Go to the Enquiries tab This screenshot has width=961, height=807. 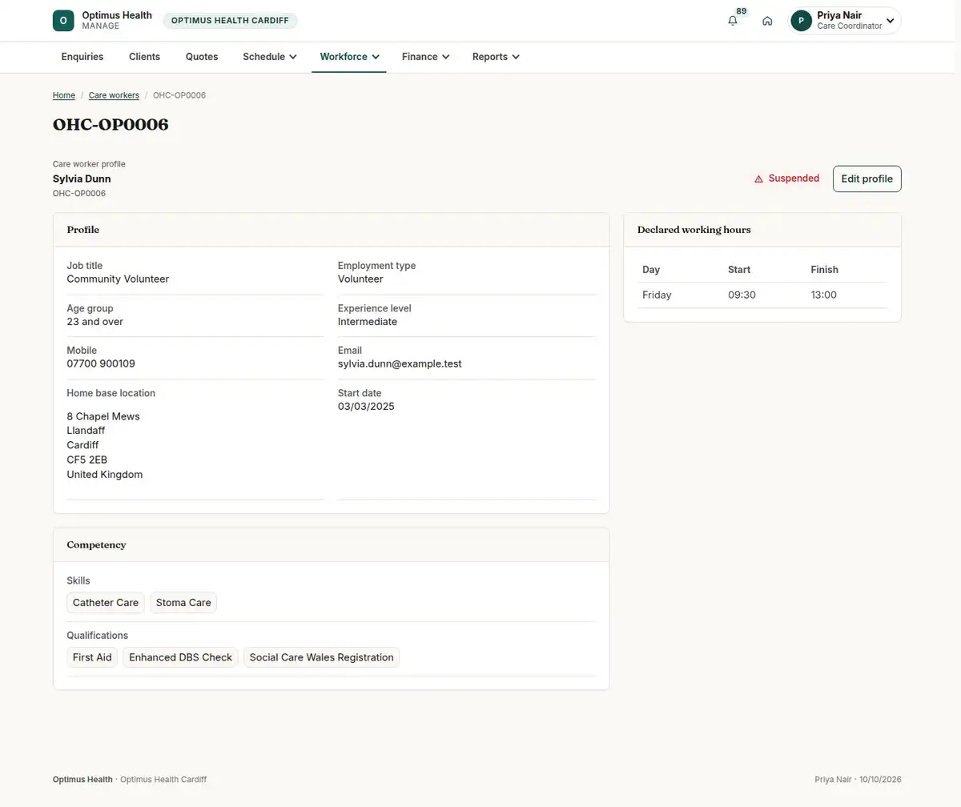click(82, 57)
